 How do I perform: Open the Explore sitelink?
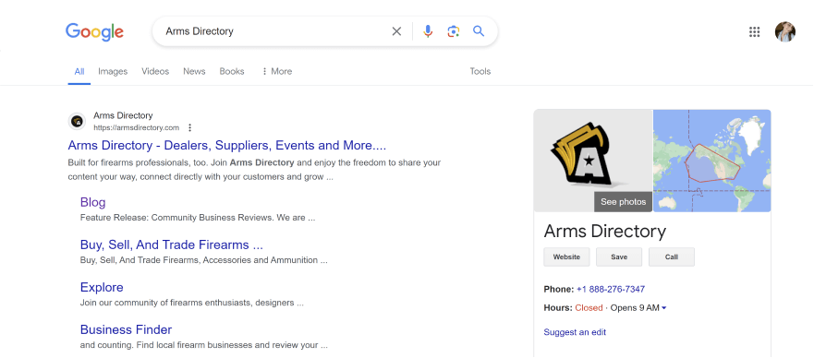(102, 287)
